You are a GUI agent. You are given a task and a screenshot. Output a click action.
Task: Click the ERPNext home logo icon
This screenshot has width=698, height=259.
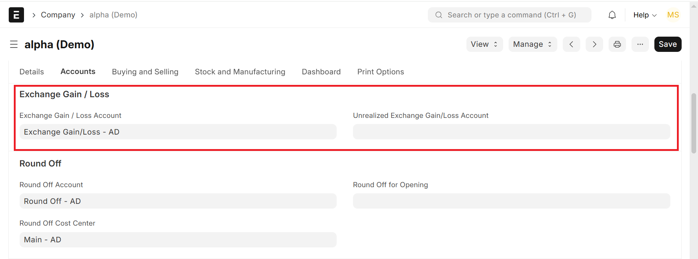16,15
